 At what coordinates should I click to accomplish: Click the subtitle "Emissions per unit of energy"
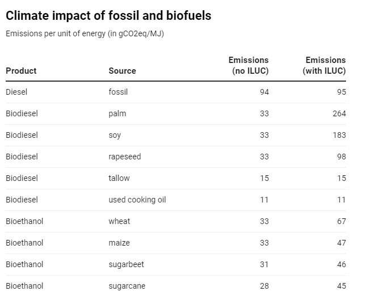tap(85, 33)
